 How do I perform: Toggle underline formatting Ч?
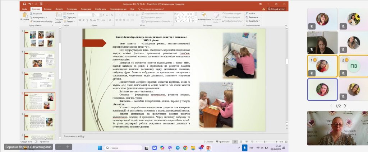(x=87, y=20)
